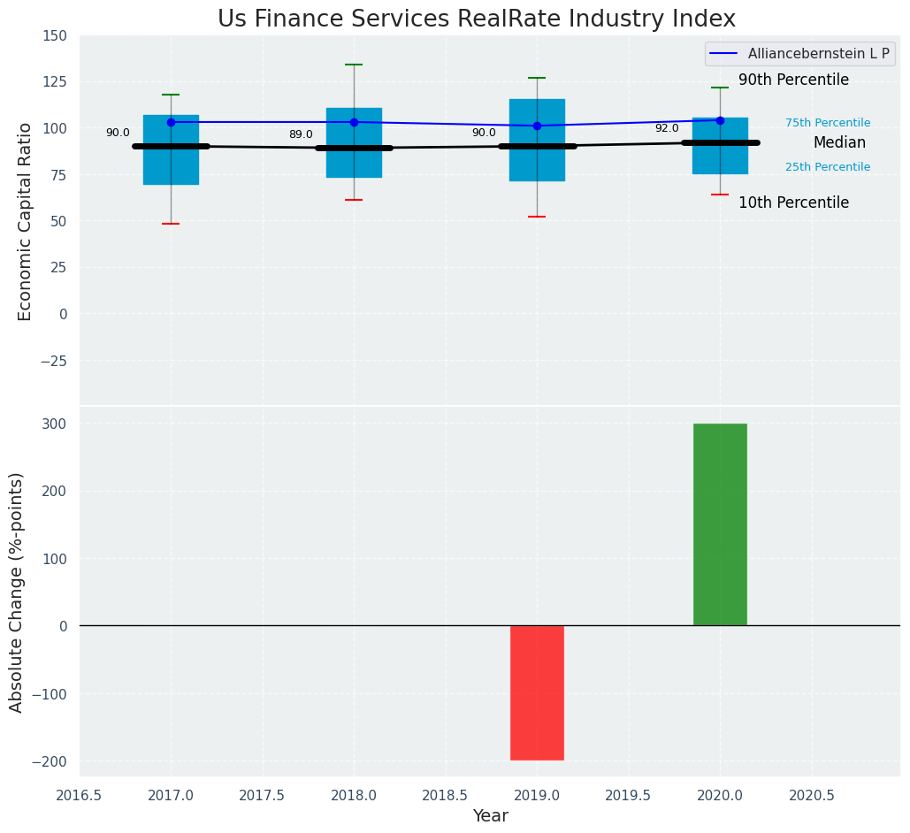Click the 89.0 median value label
The height and width of the screenshot is (833, 910).
(x=301, y=134)
